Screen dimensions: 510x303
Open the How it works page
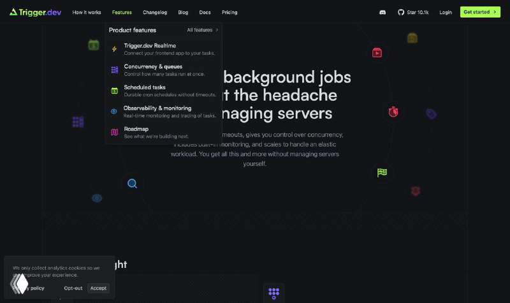click(87, 12)
